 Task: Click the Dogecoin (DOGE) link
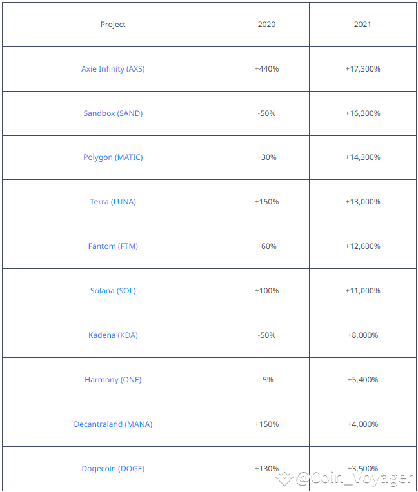coord(113,469)
